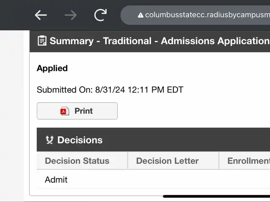270x202 pixels.
Task: Select the Admit decision row
Action: tap(56, 180)
